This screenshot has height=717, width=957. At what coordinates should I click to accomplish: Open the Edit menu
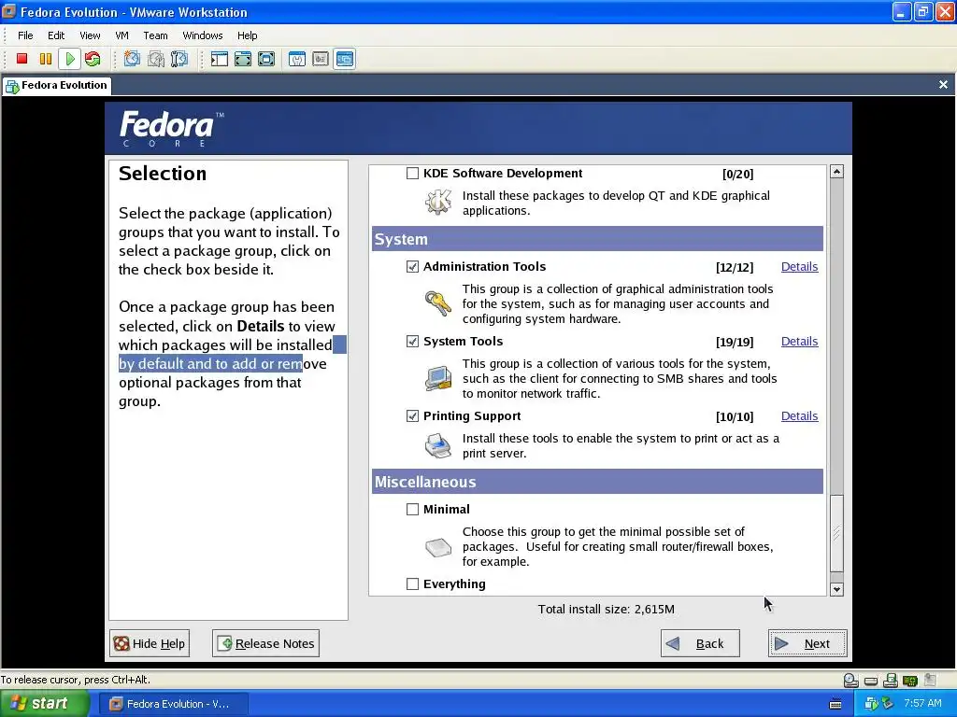pyautogui.click(x=56, y=35)
